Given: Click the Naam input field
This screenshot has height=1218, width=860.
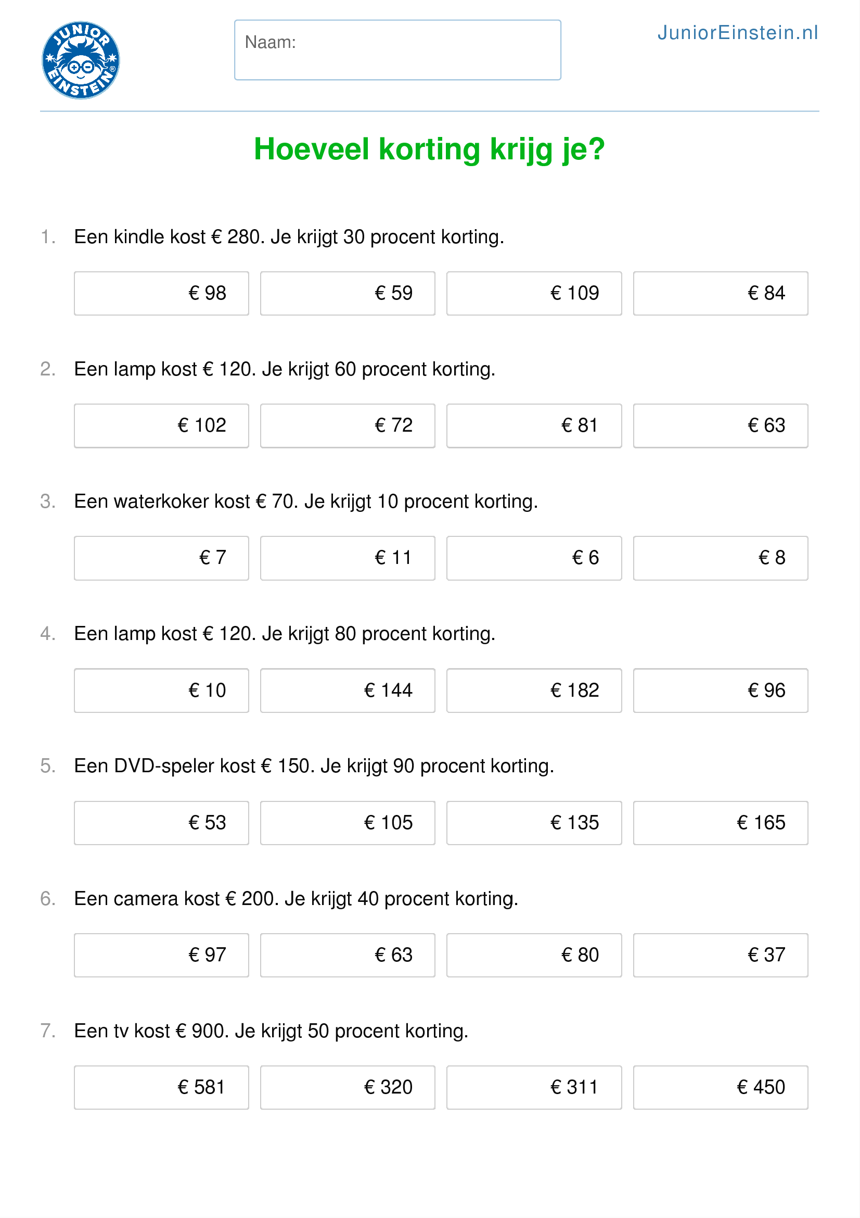Looking at the screenshot, I should pos(397,50).
